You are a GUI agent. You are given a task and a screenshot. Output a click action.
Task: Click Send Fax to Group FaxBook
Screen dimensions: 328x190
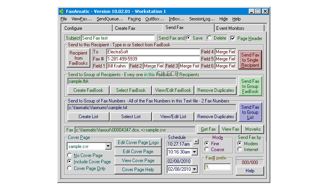coord(250,86)
